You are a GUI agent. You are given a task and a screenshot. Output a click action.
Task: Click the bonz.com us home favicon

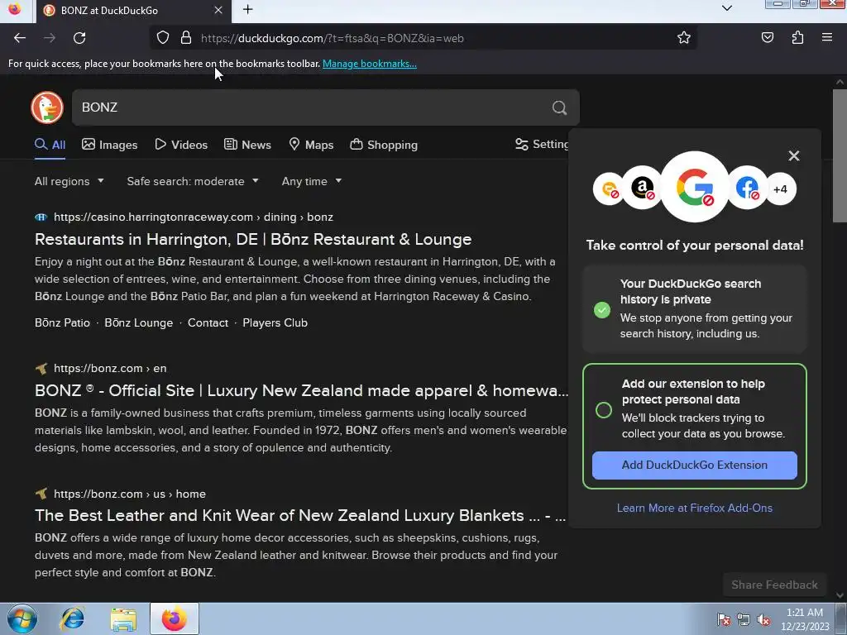(x=41, y=494)
